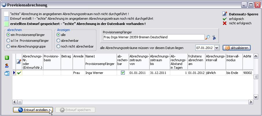This screenshot has height=116, width=262.
Task: Open the date dropdown showing 07.01.2012
Action: pos(217,48)
